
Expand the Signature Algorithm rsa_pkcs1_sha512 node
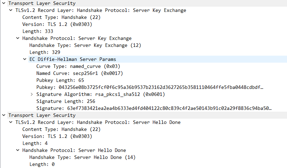(x=32, y=94)
